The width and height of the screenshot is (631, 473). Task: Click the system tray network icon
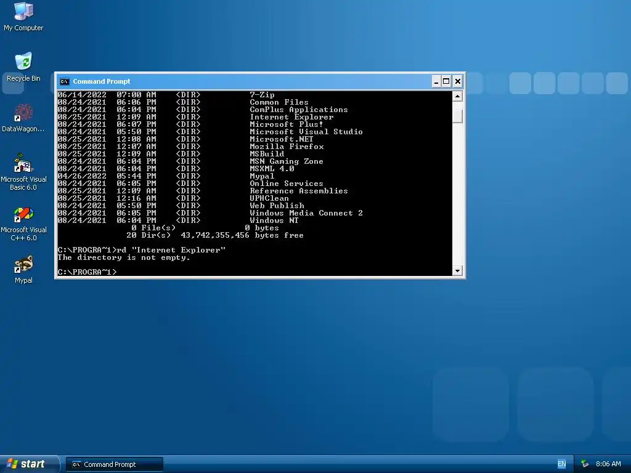click(x=584, y=464)
